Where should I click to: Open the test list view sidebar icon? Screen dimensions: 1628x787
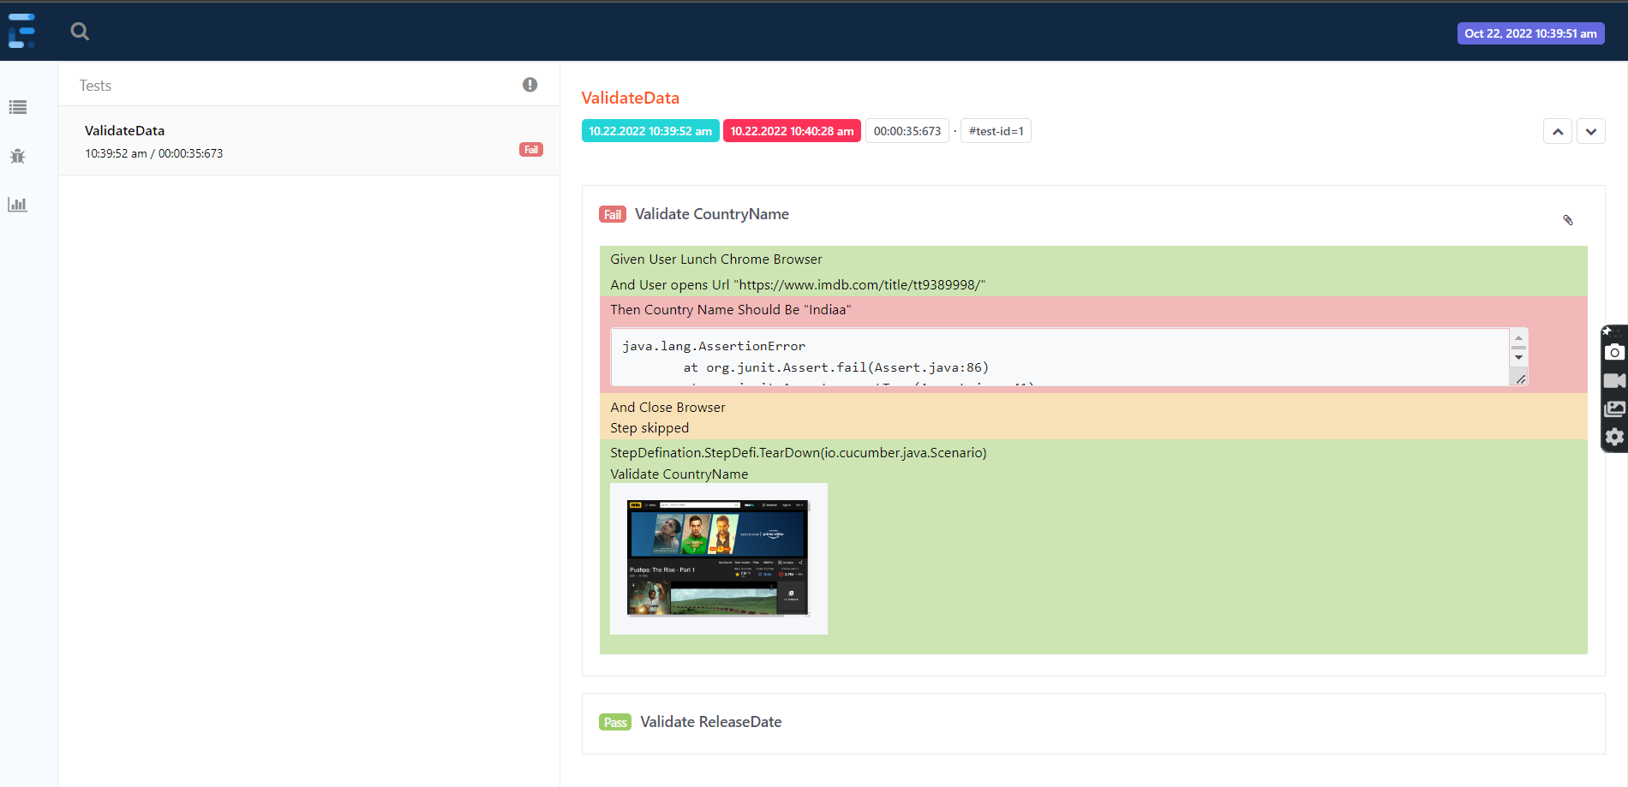pos(18,107)
